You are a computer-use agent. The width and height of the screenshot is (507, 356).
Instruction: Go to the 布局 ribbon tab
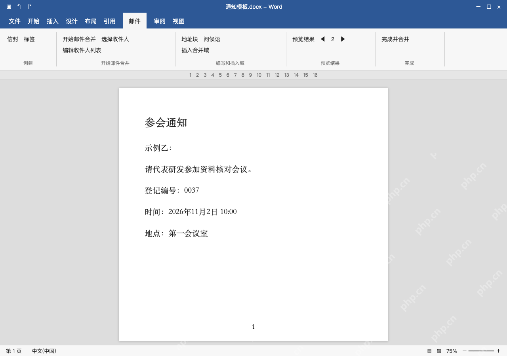[91, 21]
